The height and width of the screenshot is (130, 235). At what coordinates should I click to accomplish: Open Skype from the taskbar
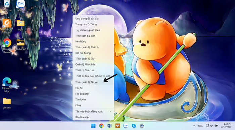tap(134, 126)
